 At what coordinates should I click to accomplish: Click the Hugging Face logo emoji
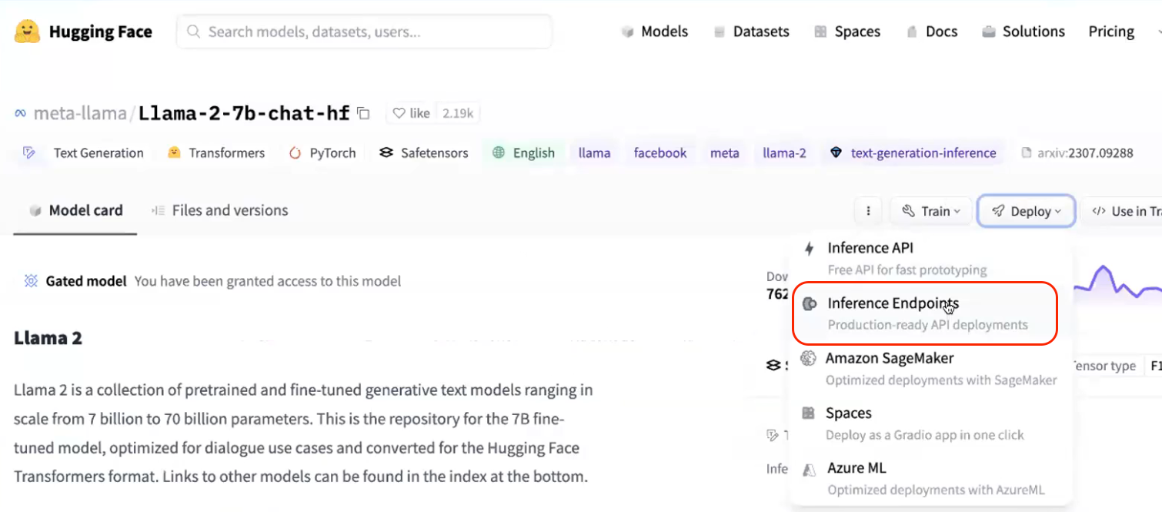click(x=27, y=32)
